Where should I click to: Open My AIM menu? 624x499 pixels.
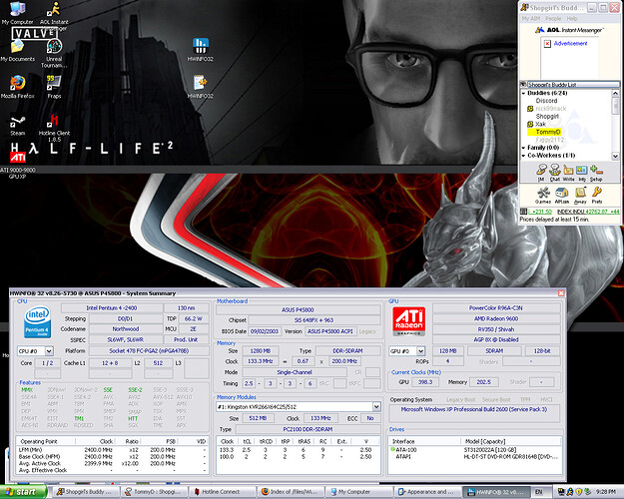point(531,19)
